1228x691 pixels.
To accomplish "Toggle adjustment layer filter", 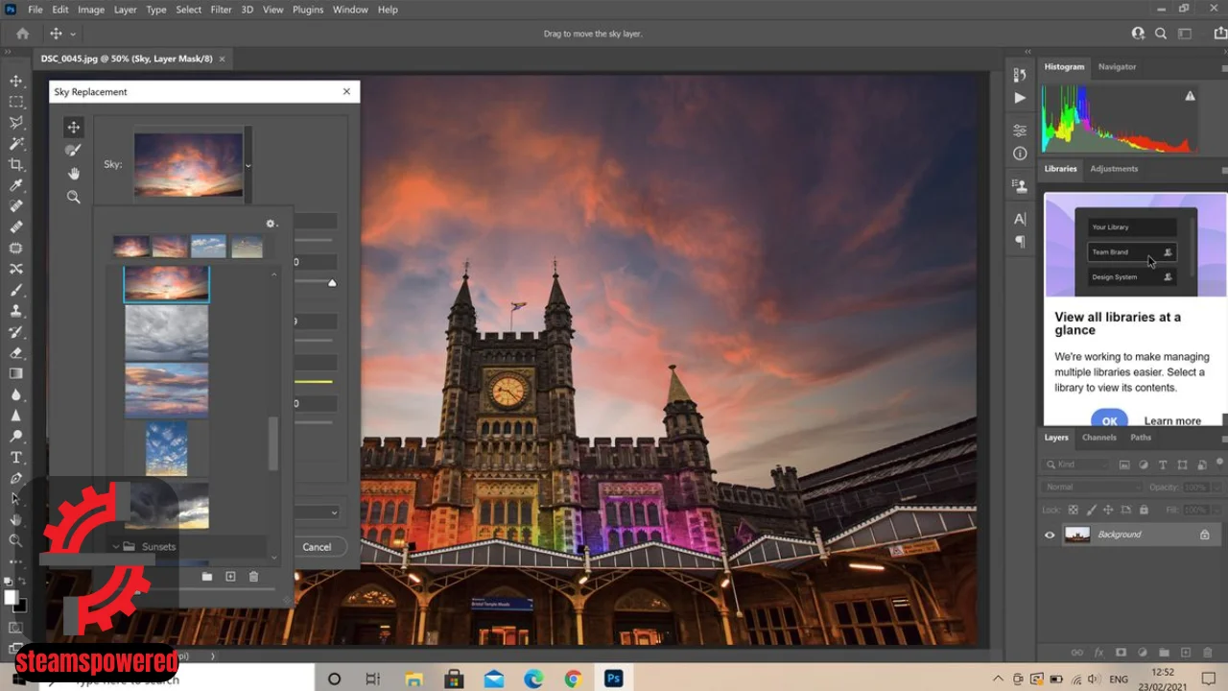I will [x=1144, y=465].
